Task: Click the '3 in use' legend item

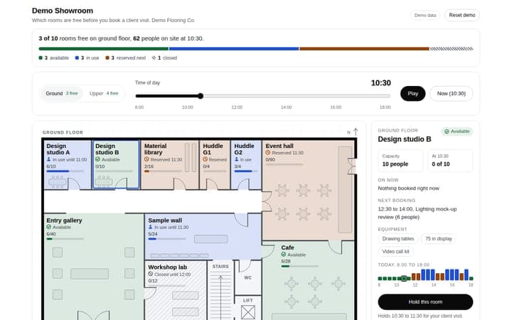Action: click(87, 58)
